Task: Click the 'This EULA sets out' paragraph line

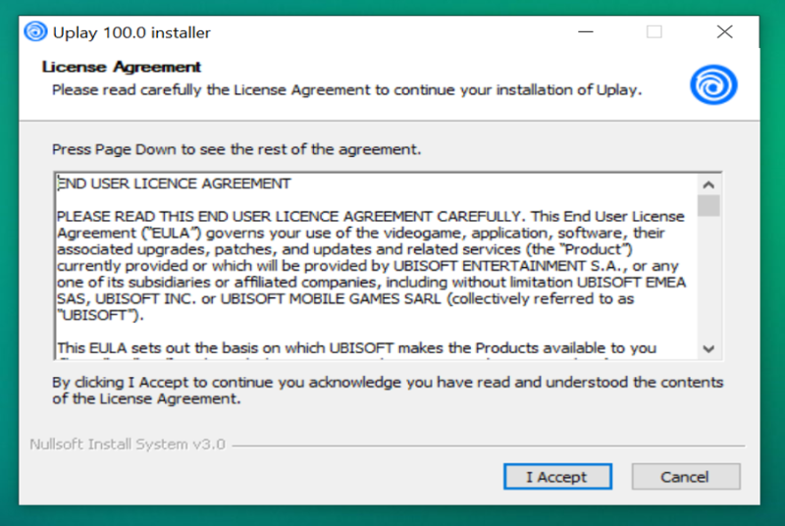Action: click(x=356, y=347)
